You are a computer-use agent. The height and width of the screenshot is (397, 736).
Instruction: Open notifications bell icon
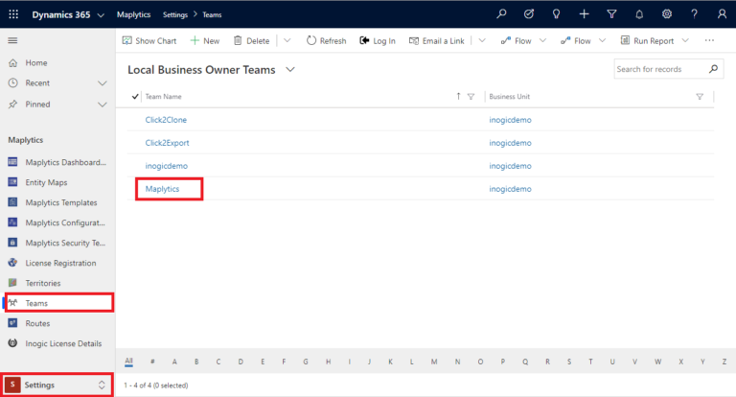(x=639, y=14)
